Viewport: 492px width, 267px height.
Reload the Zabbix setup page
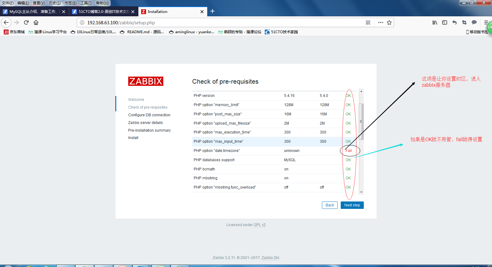click(26, 22)
